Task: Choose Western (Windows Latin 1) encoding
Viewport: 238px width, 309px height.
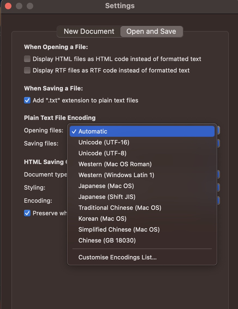Action: pos(116,175)
